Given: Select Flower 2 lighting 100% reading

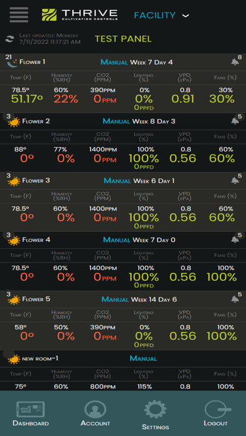Looking at the screenshot, I should (x=144, y=158).
